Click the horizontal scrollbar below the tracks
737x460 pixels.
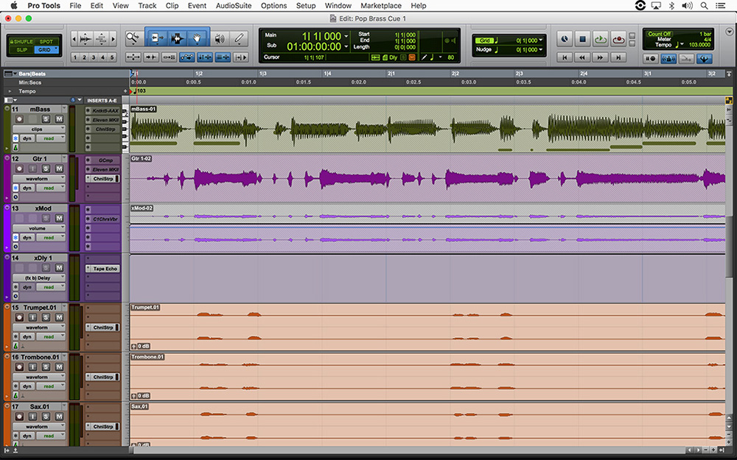point(405,450)
